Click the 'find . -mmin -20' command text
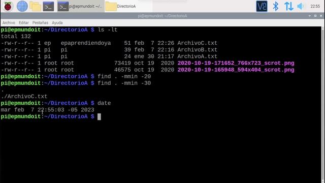 coord(124,76)
